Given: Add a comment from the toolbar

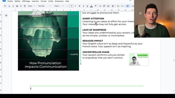Looking at the screenshot, I should coord(104,6).
